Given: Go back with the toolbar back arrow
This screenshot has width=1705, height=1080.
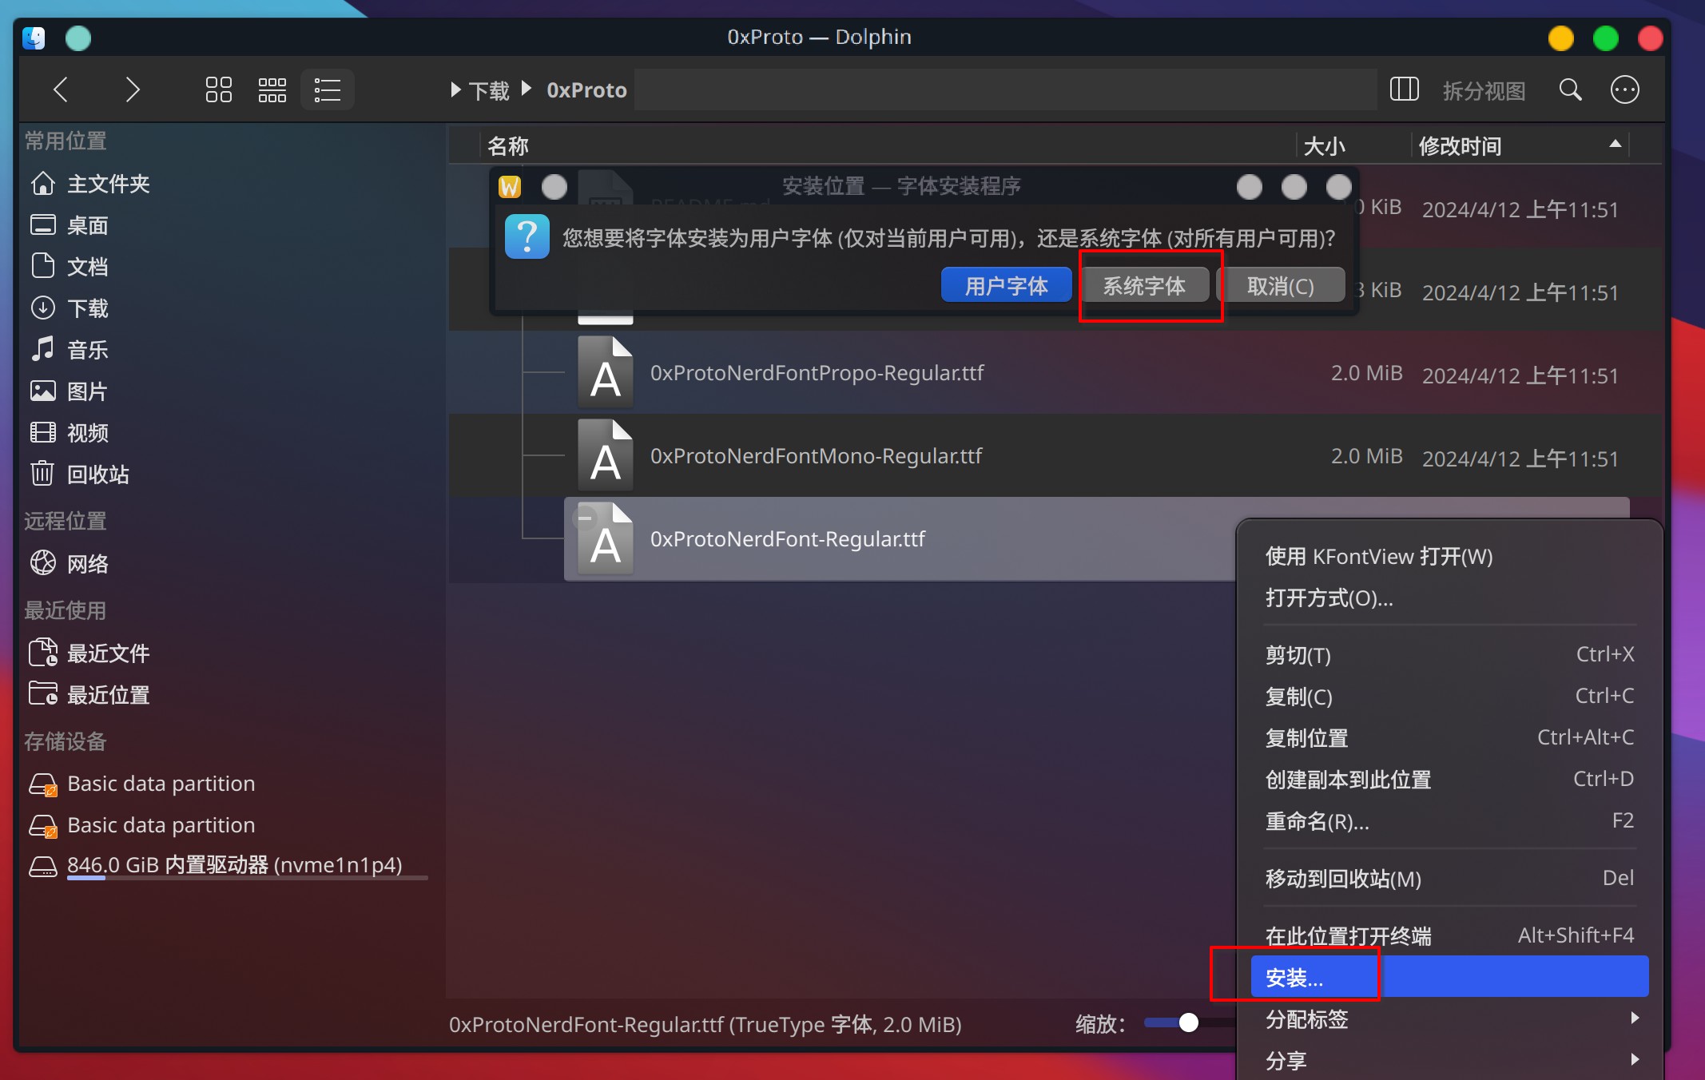Looking at the screenshot, I should tap(61, 89).
